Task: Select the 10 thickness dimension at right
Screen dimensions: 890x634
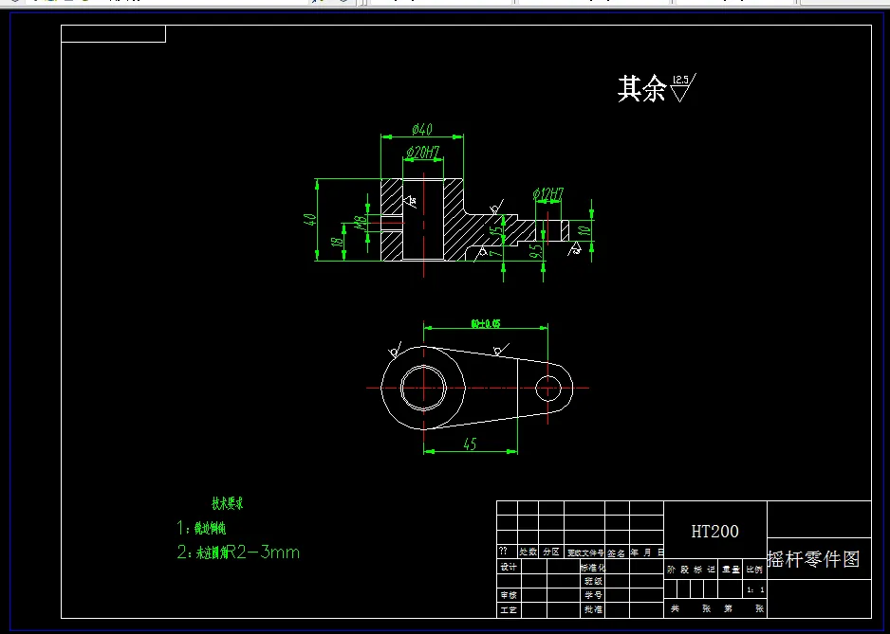Action: tap(584, 230)
